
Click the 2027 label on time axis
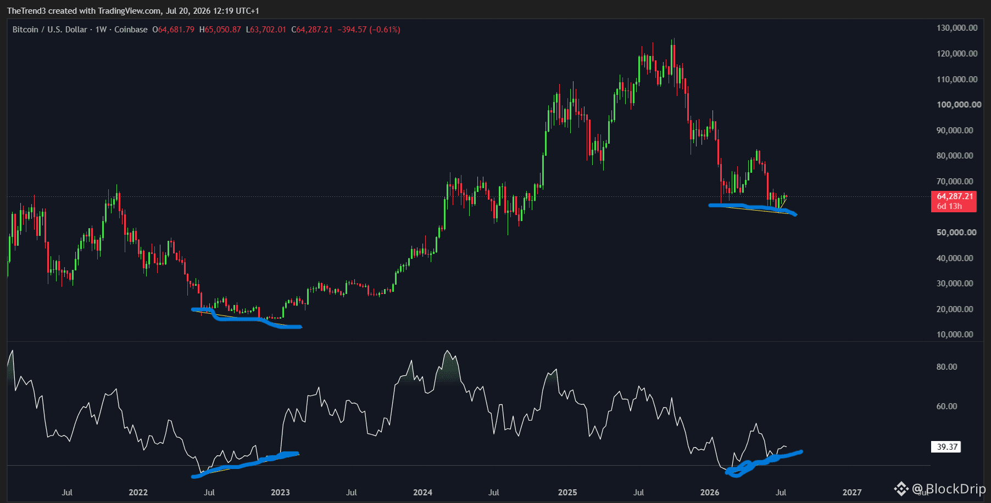pyautogui.click(x=852, y=493)
